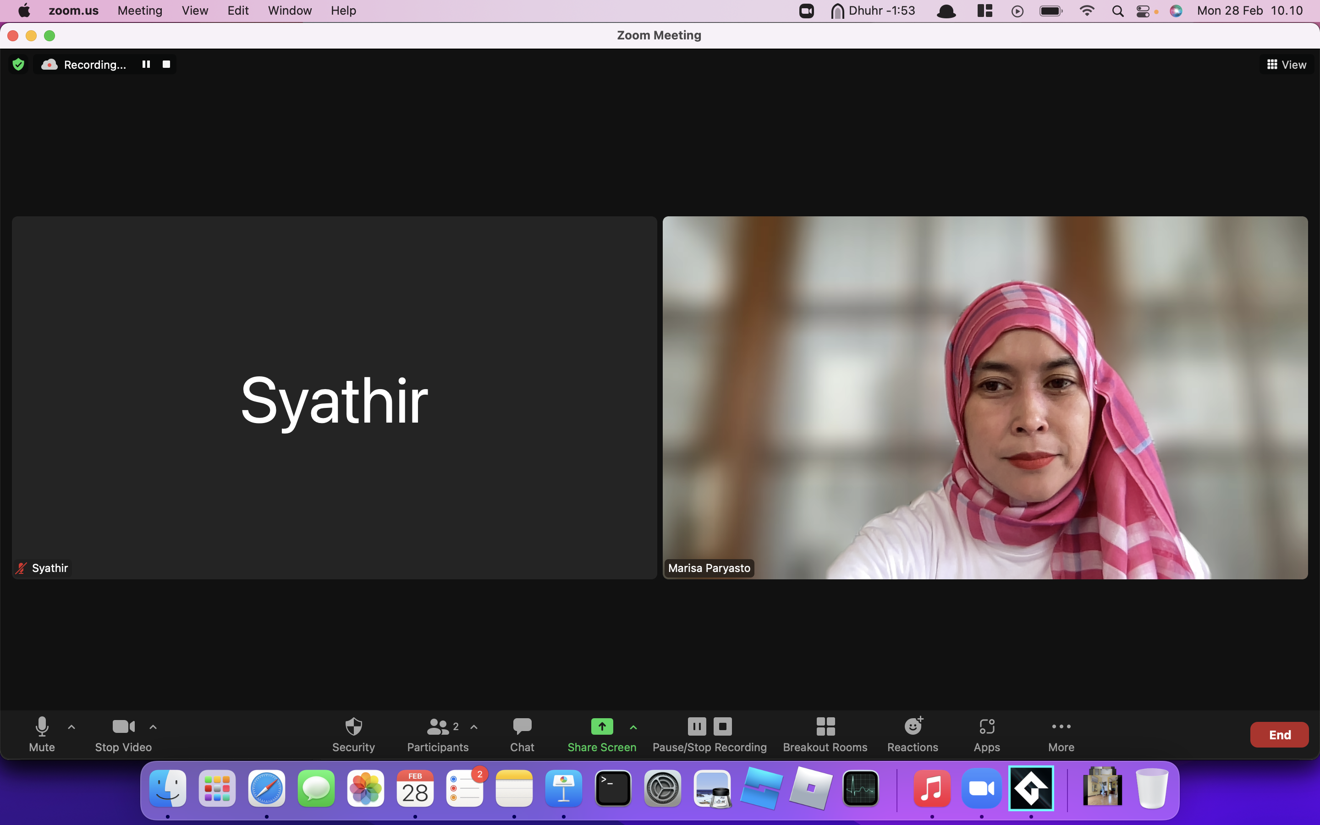Click the End meeting button
The image size is (1320, 825).
point(1280,735)
